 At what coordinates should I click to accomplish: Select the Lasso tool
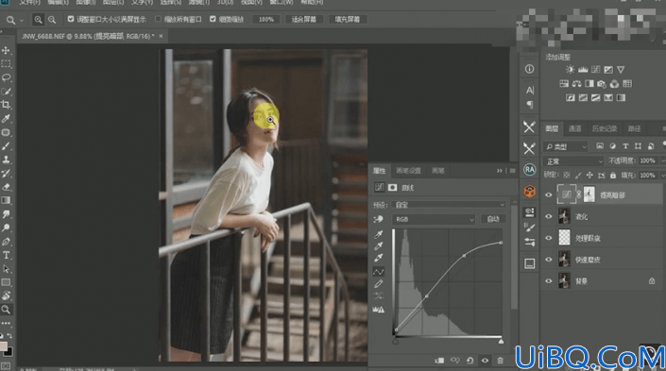tap(6, 77)
